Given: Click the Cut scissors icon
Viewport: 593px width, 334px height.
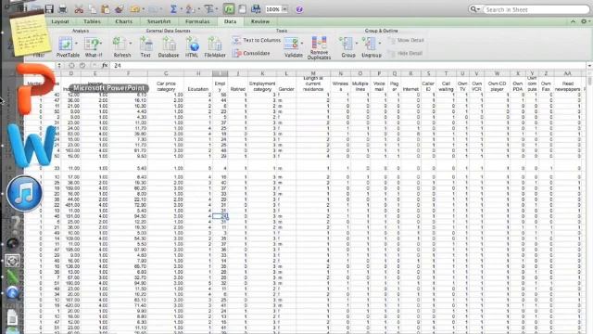Looking at the screenshot, I should click(x=79, y=8).
